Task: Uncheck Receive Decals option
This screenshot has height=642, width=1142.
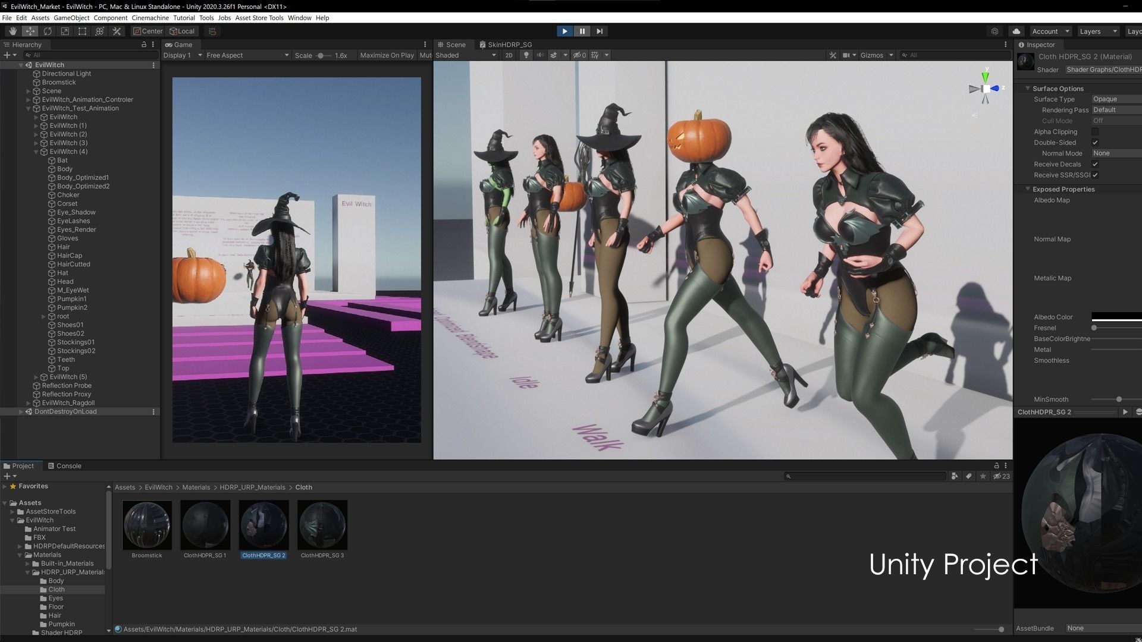Action: pos(1095,164)
